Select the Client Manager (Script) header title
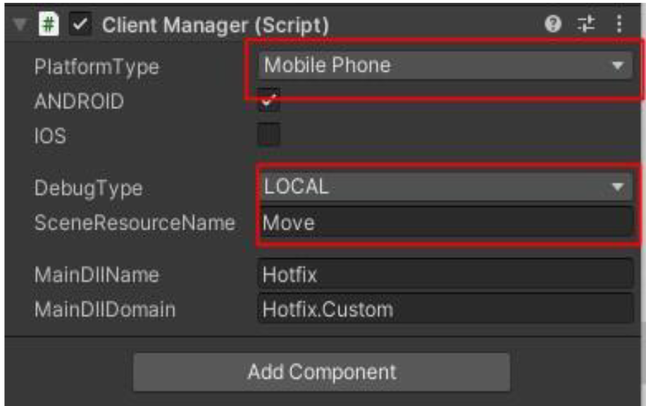646x406 pixels. (215, 25)
